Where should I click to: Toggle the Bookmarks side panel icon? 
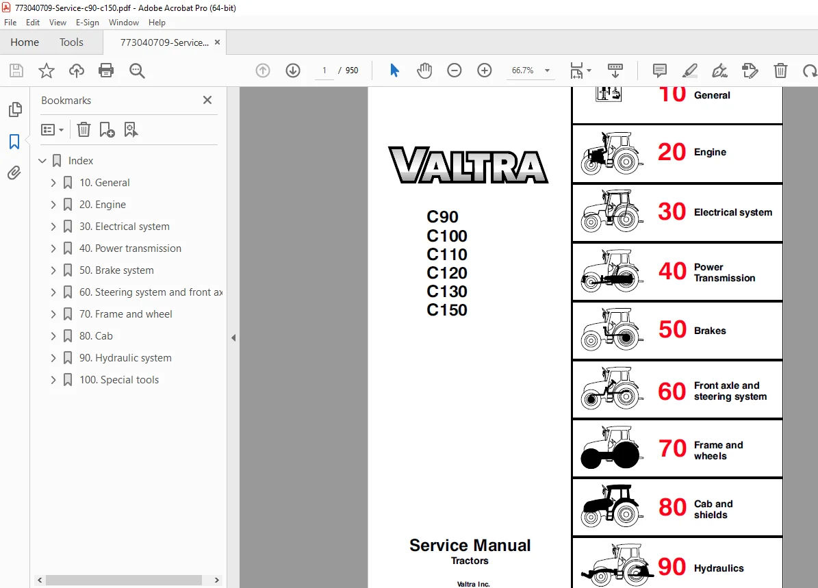point(14,142)
